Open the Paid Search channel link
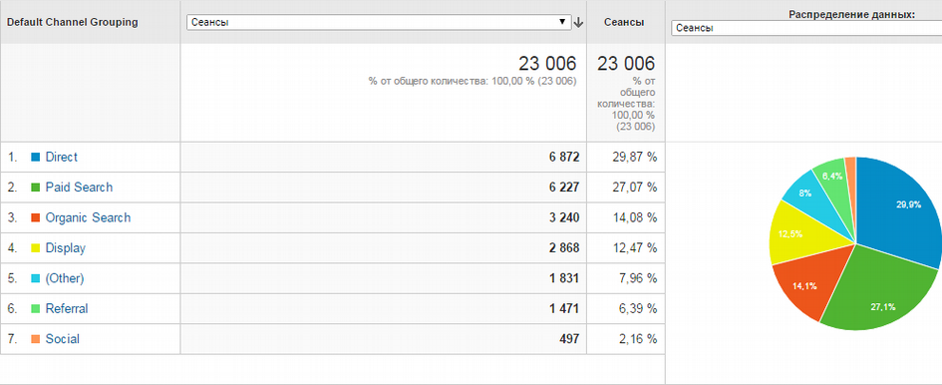The image size is (942, 385). point(79,188)
